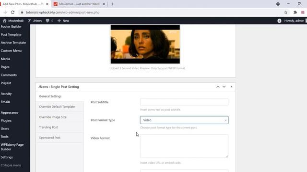307x172 pixels.
Task: Open WPBakery Page Builder menu
Action: tap(12, 147)
